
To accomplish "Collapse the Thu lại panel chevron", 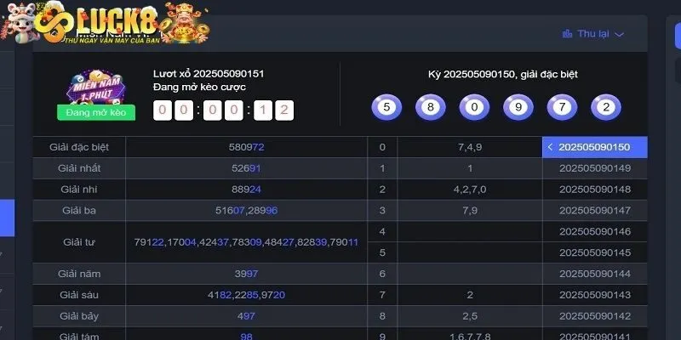I will [620, 35].
